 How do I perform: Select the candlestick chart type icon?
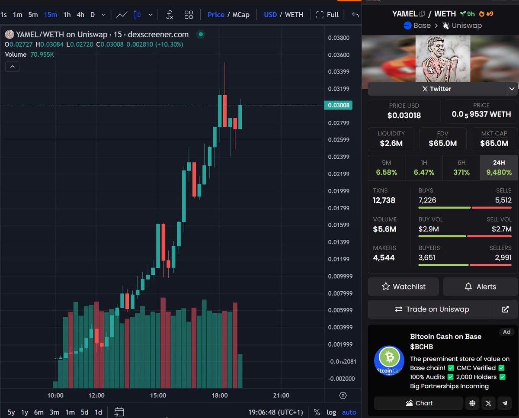pyautogui.click(x=137, y=15)
